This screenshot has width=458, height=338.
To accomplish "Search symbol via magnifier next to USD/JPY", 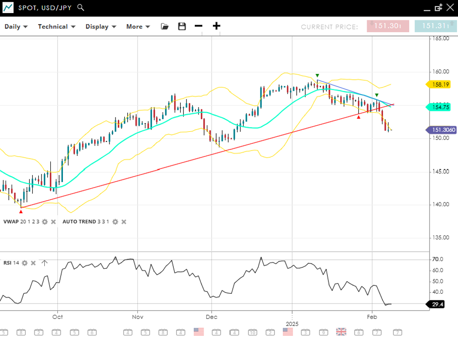I will (81, 7).
